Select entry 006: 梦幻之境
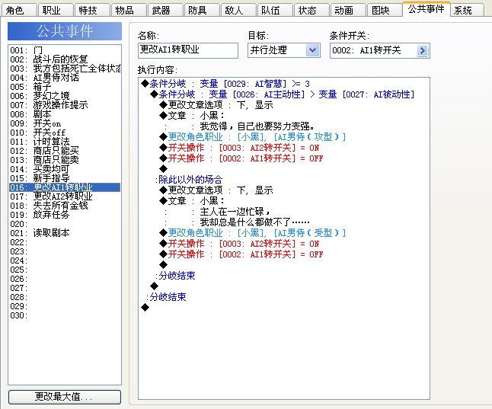Screen dimensions: 492x409 pyautogui.click(x=64, y=96)
